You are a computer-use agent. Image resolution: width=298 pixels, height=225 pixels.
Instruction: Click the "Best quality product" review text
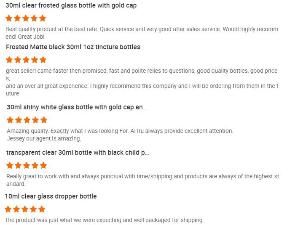[x=142, y=29]
